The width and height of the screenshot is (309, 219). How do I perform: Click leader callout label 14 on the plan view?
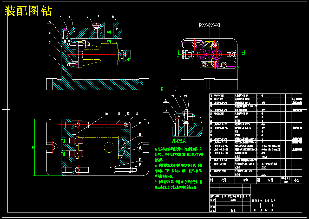[x=140, y=123]
